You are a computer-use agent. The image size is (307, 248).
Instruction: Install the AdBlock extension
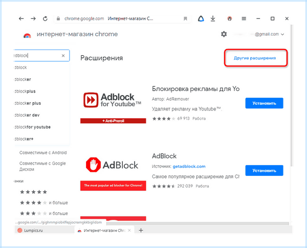click(264, 170)
